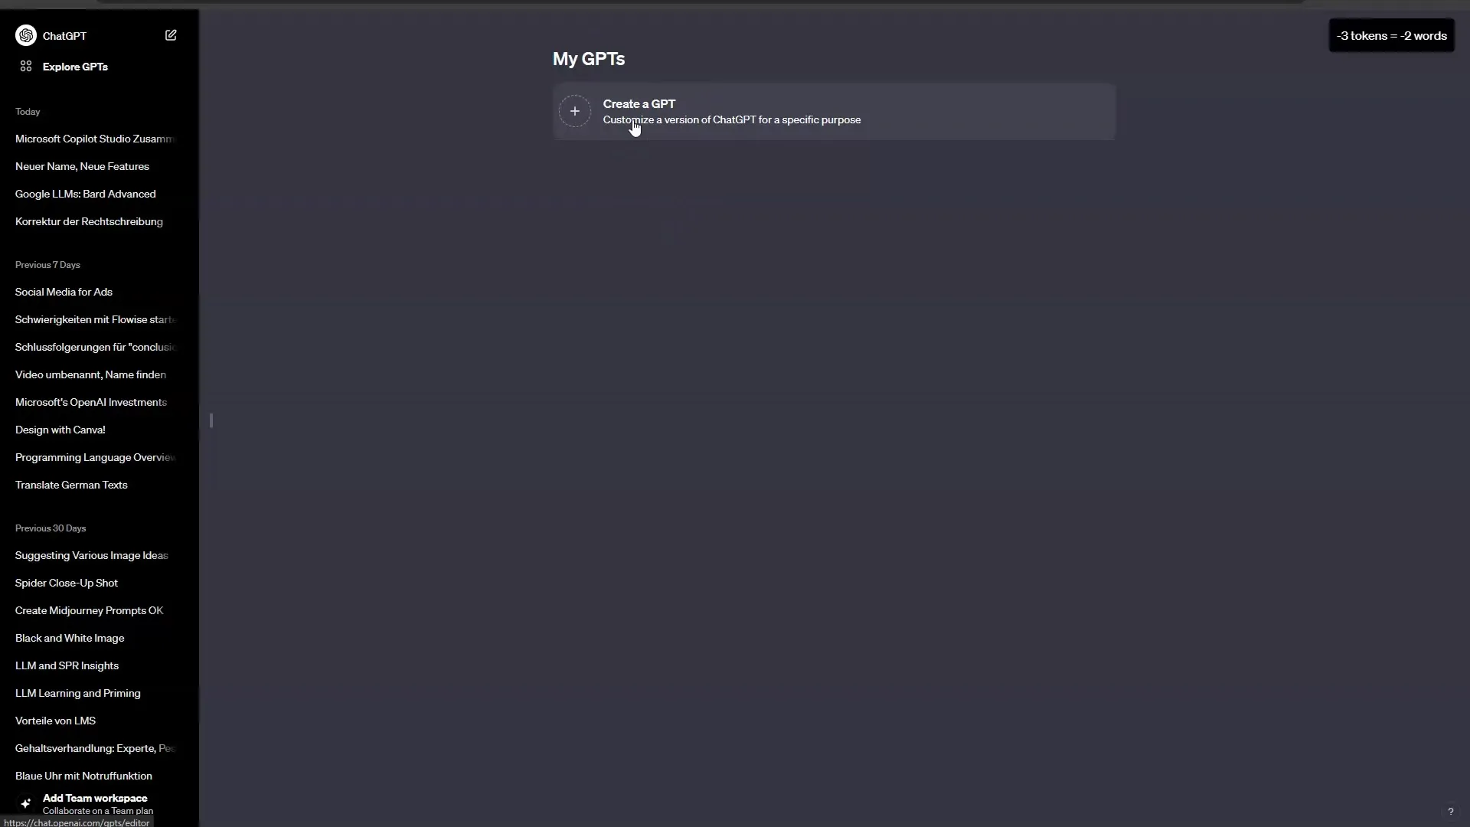Click the new chat compose icon

171,35
